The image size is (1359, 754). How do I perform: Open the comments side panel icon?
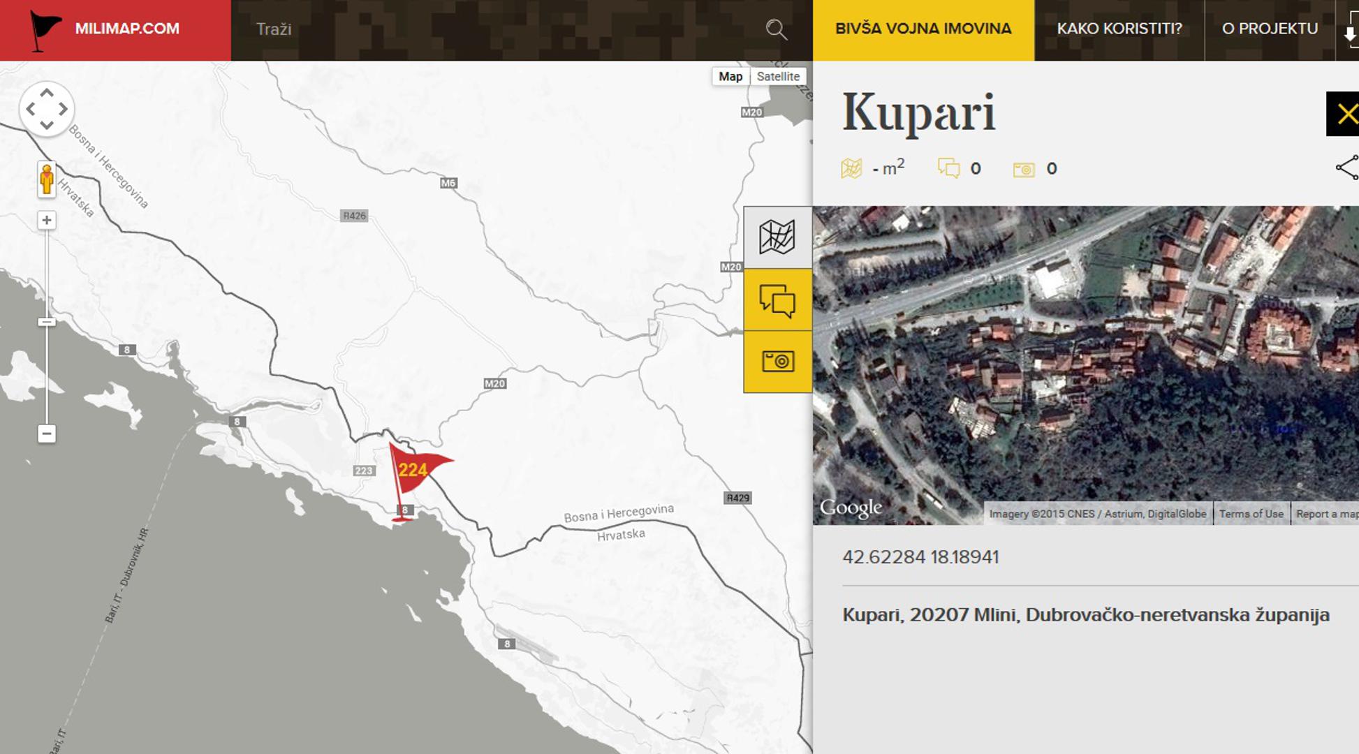tap(777, 300)
